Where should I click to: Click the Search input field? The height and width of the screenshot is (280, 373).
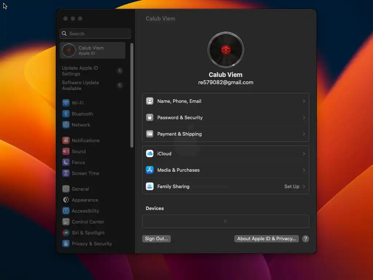[95, 34]
